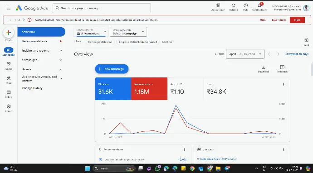313x173 pixels.
Task: Select the Overview menu item
Action: (x=41, y=32)
